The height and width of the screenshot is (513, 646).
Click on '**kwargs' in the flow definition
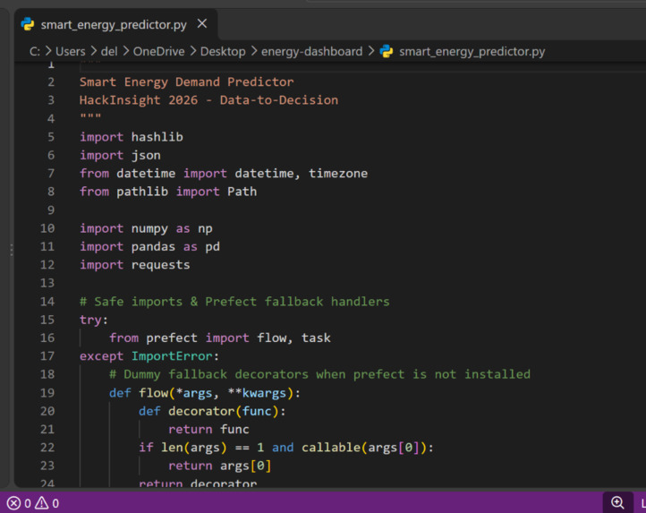[257, 393]
